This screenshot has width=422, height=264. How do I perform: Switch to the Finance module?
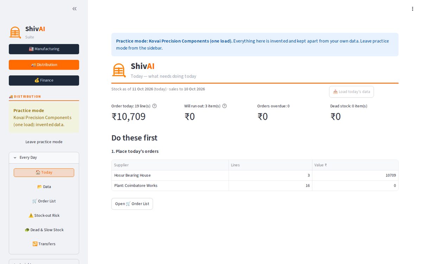pyautogui.click(x=44, y=81)
